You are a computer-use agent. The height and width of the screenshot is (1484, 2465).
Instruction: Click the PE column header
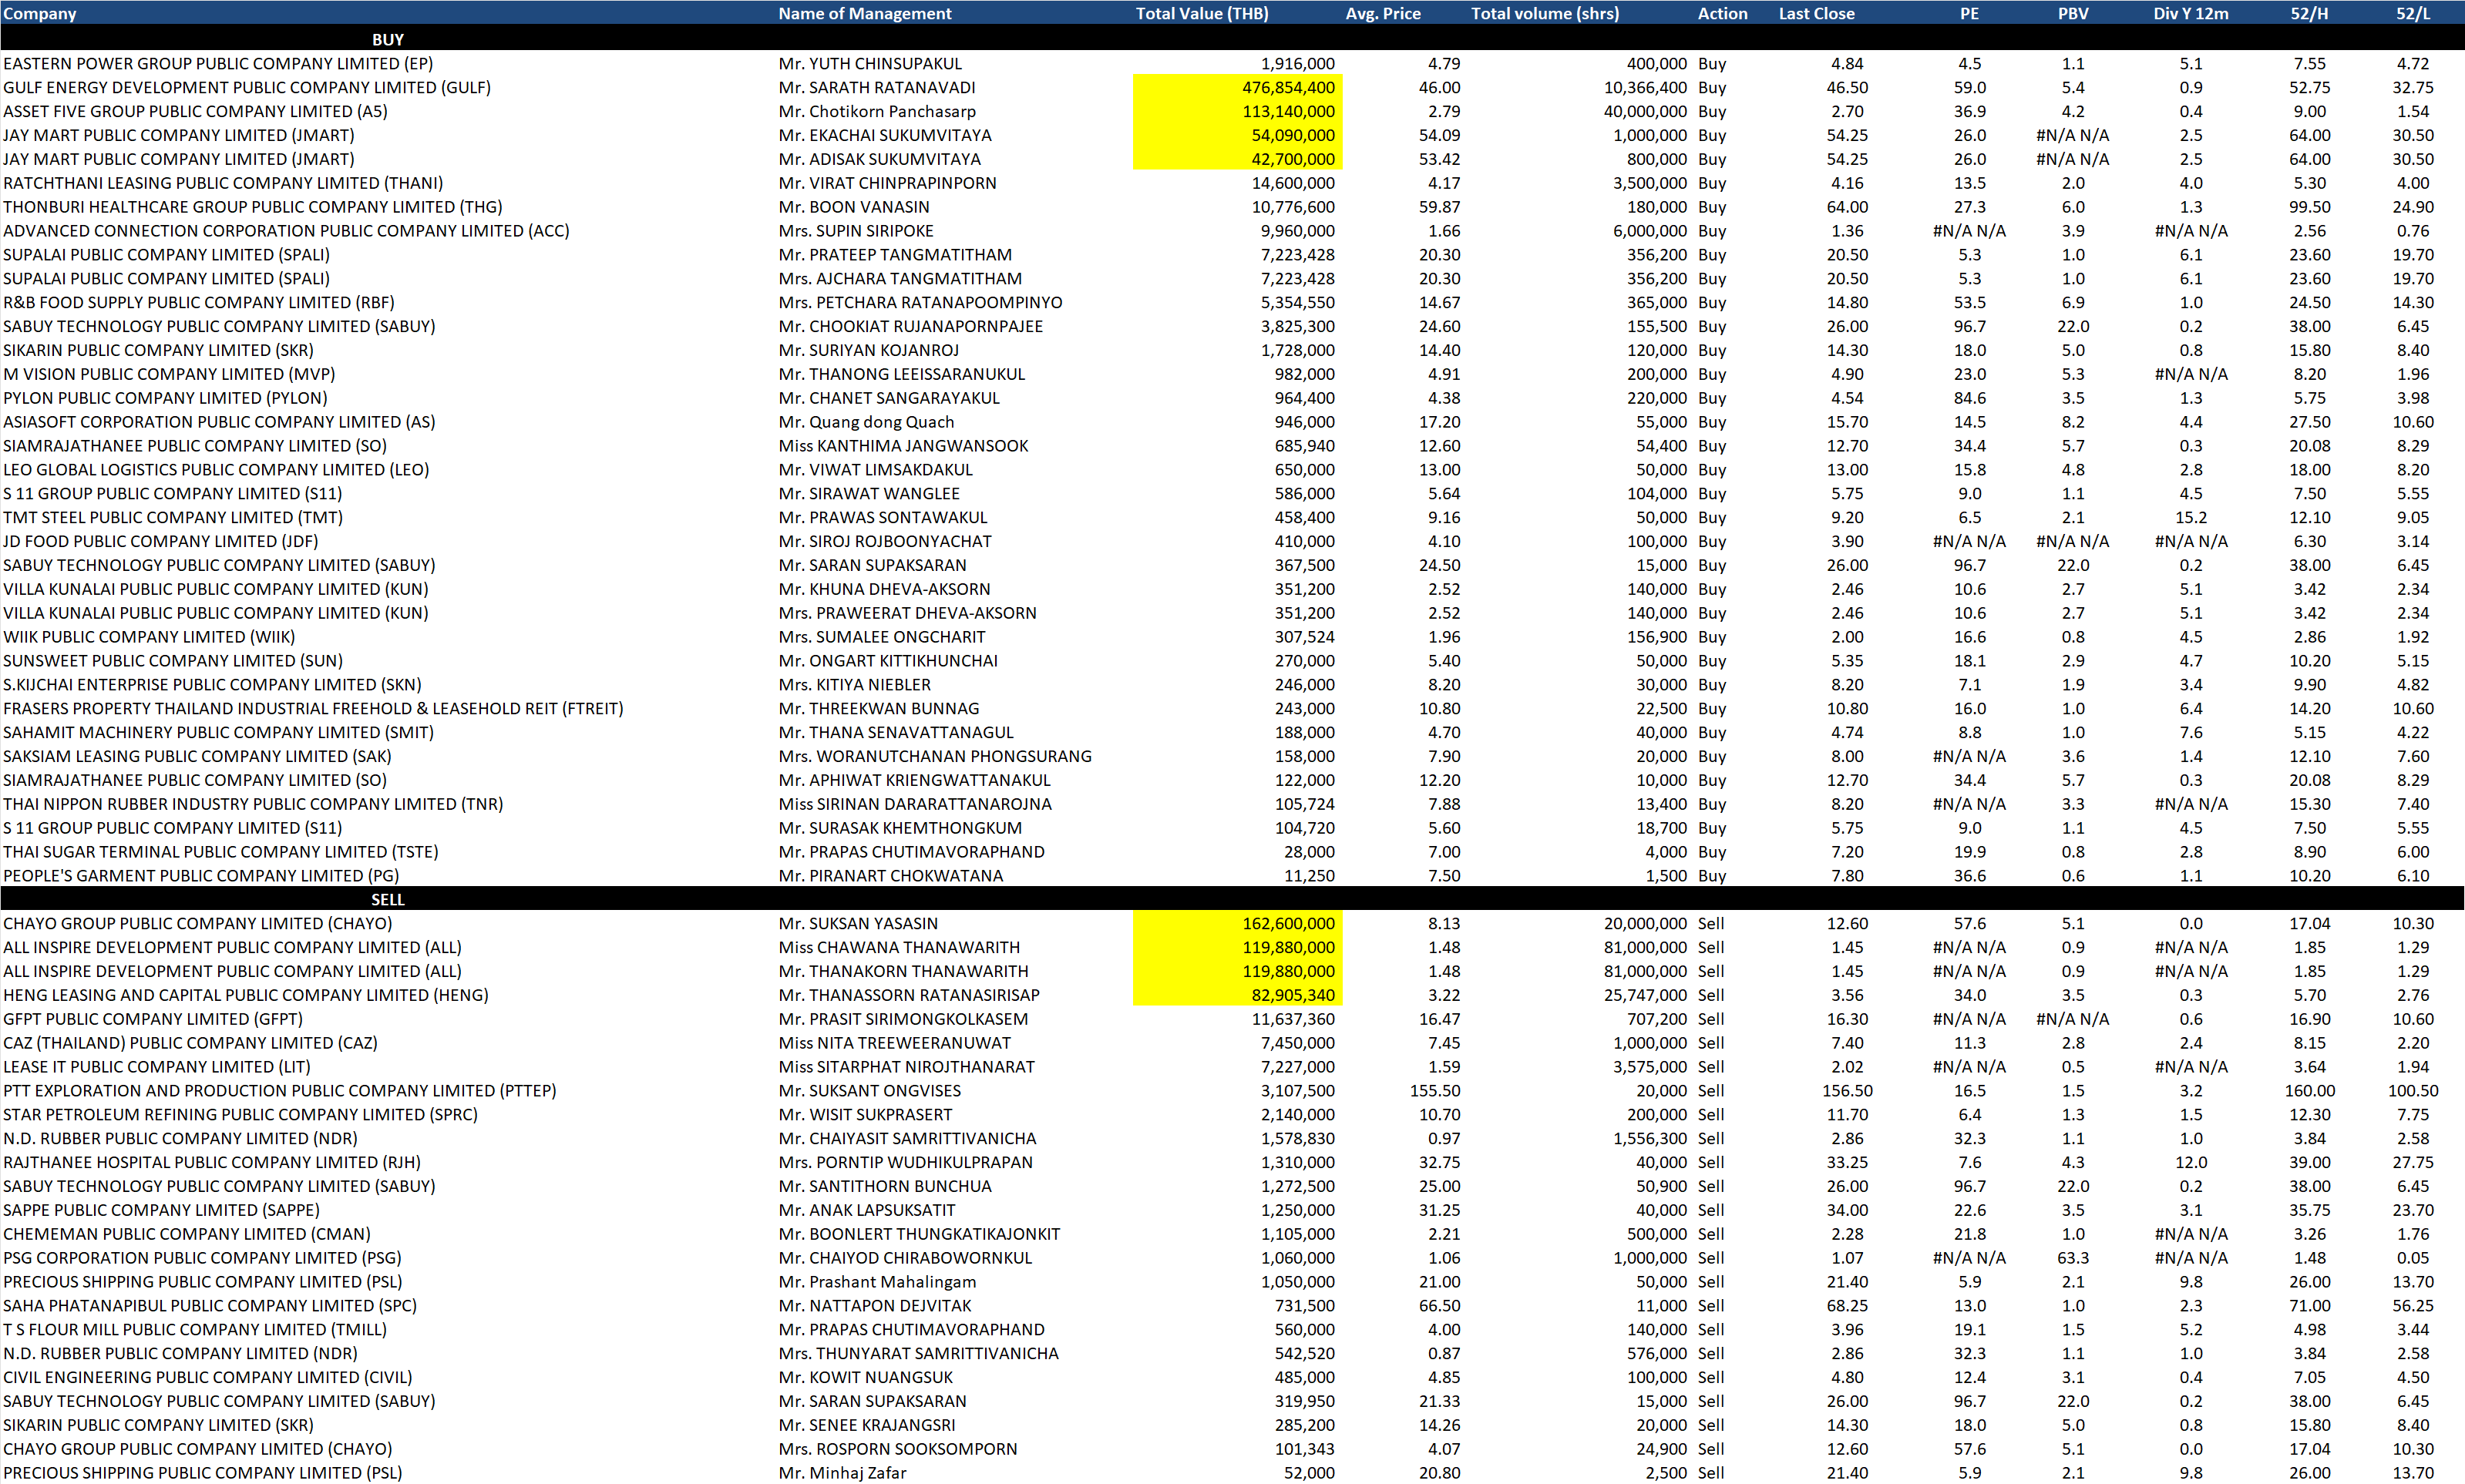[1969, 13]
